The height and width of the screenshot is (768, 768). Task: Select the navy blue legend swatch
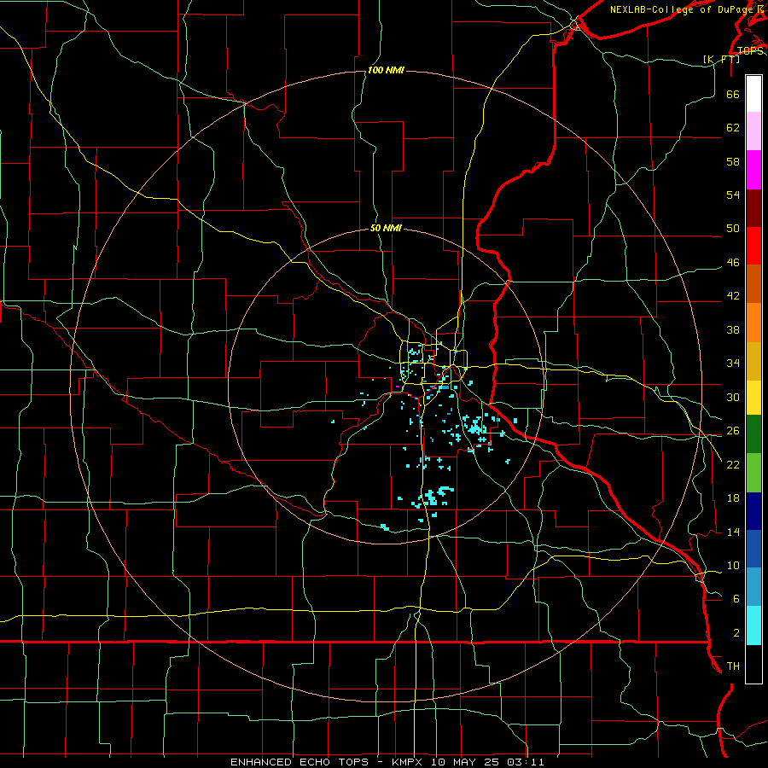pyautogui.click(x=753, y=511)
